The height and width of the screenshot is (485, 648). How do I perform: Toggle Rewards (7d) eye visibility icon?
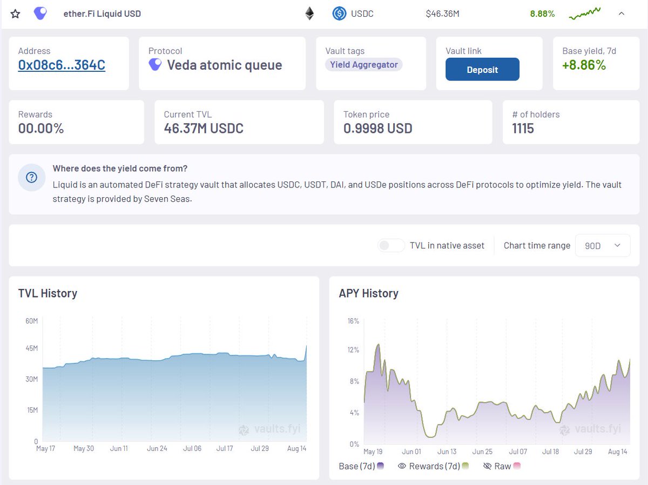coord(402,466)
